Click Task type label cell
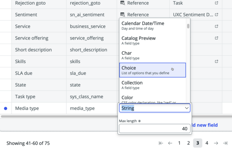This screenshot has height=151, width=232. click(x=39, y=97)
